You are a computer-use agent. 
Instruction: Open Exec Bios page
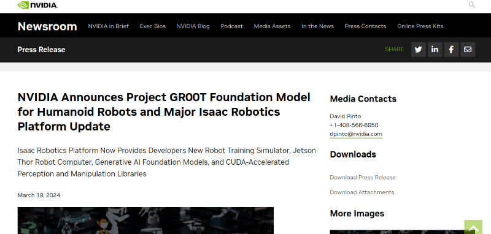tap(152, 26)
